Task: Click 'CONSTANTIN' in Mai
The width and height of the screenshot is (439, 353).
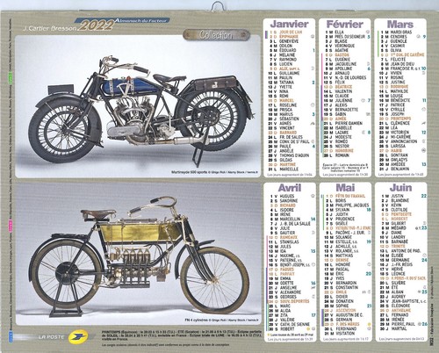Action: pos(347,287)
